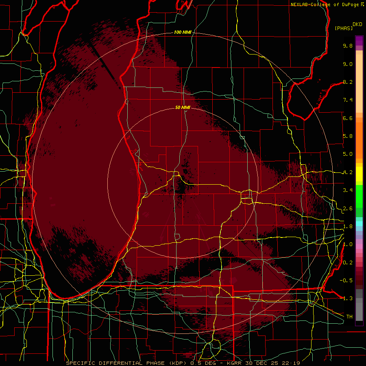Pick the purple top color bar segment
This screenshot has width=366, height=366.
[359, 41]
